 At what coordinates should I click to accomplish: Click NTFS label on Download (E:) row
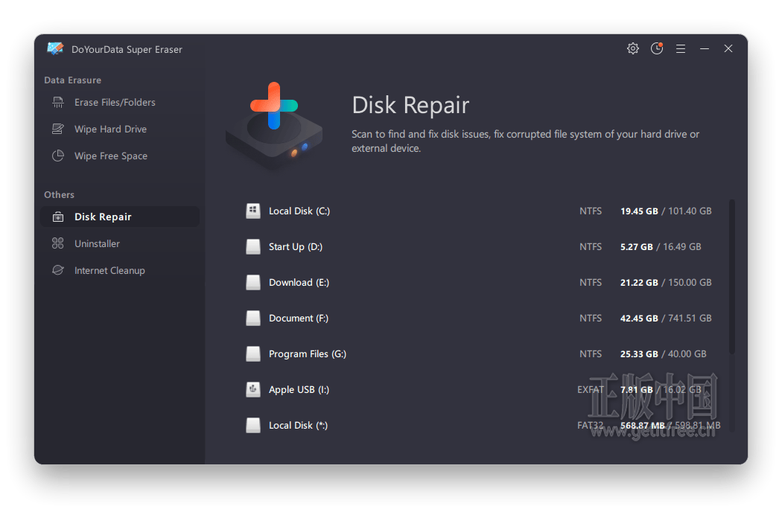pyautogui.click(x=591, y=283)
